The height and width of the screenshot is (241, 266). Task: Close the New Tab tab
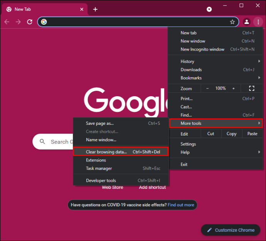[82, 9]
